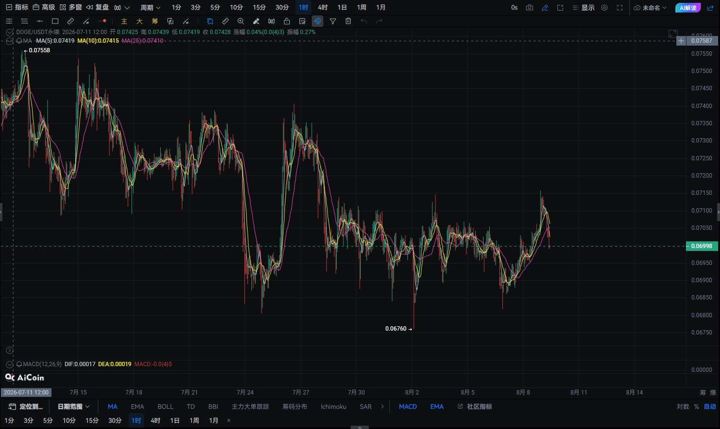This screenshot has width=720, height=429.
Task: Expand the left side panel handle
Action: 1,212
